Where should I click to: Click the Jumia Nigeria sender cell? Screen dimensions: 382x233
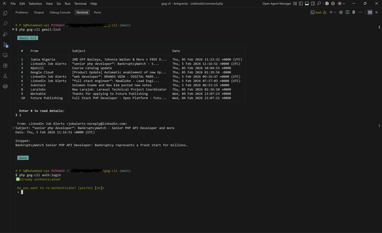[43, 60]
